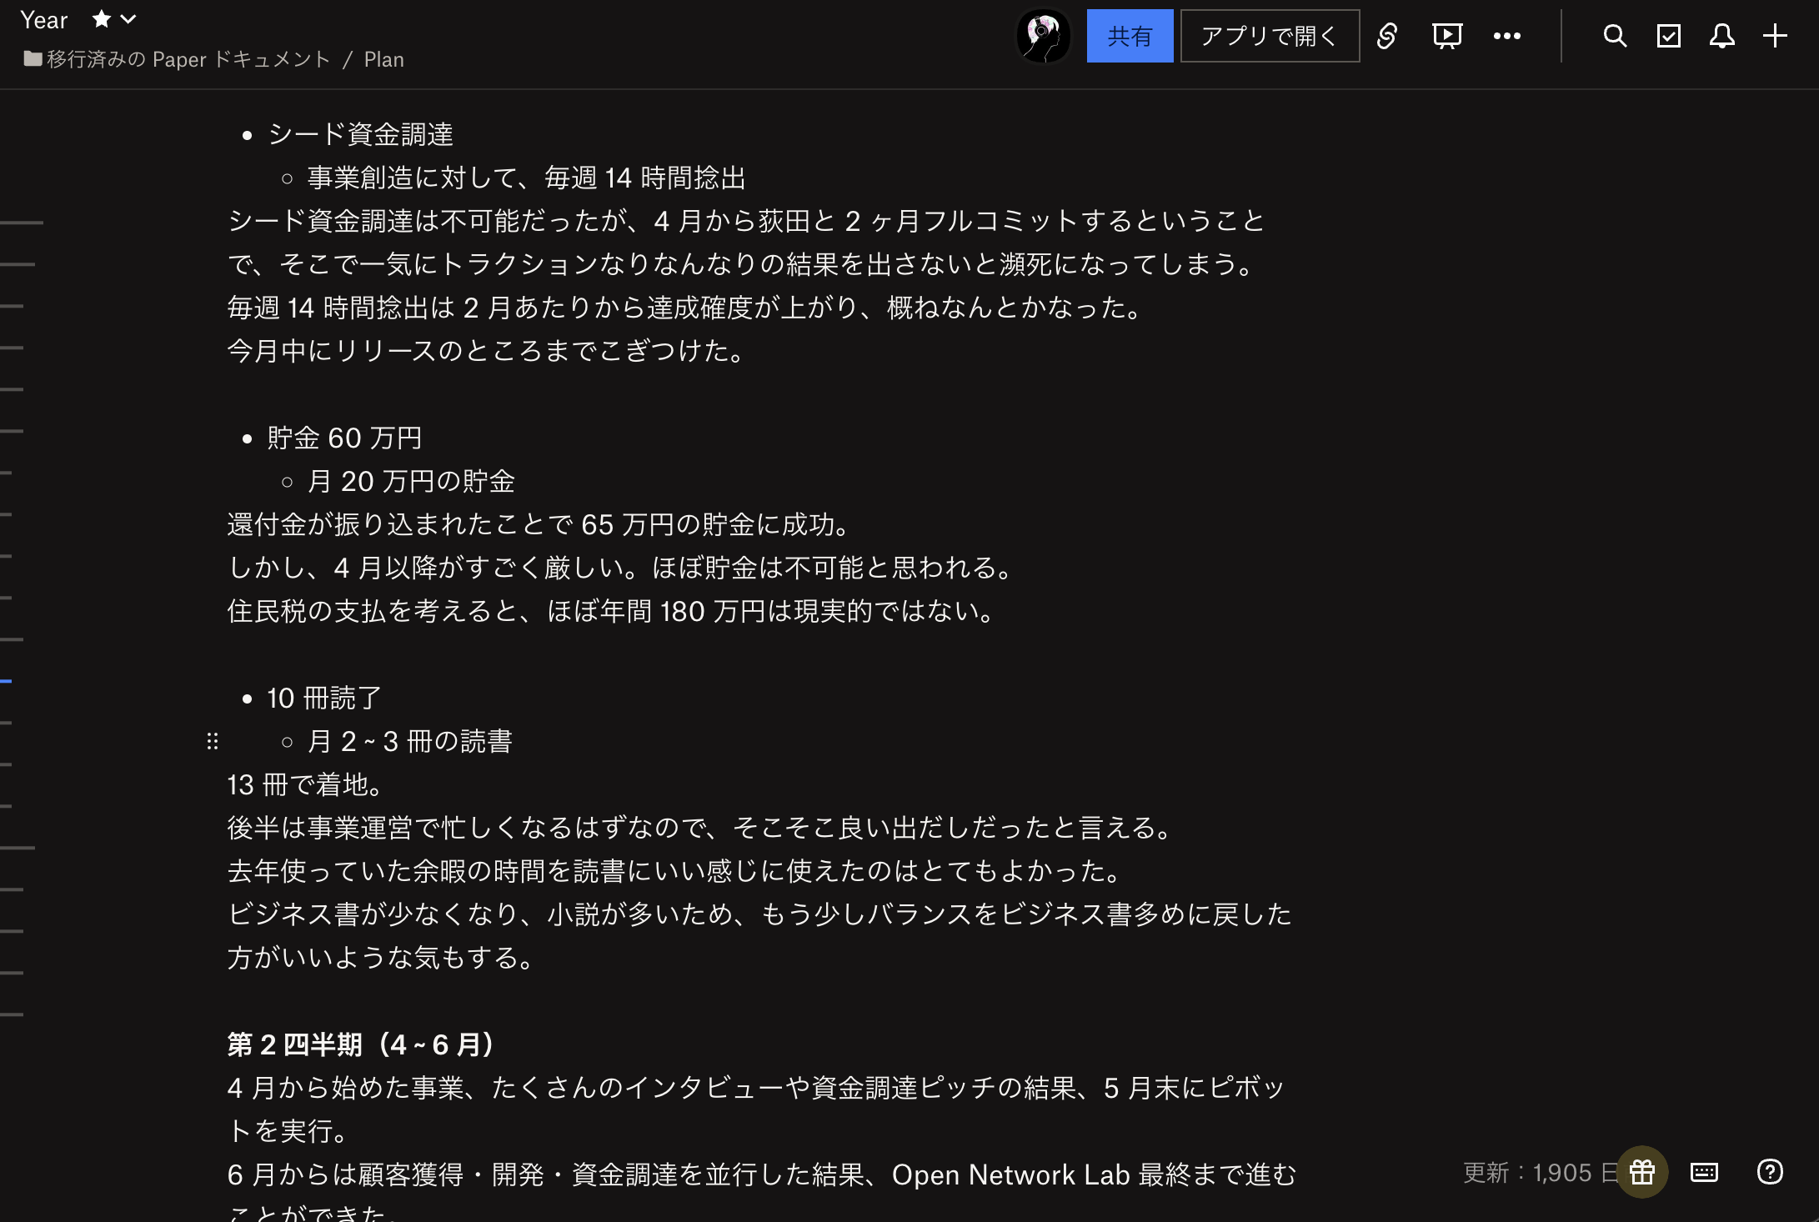The height and width of the screenshot is (1222, 1819).
Task: Open notifications bell icon
Action: (x=1721, y=36)
